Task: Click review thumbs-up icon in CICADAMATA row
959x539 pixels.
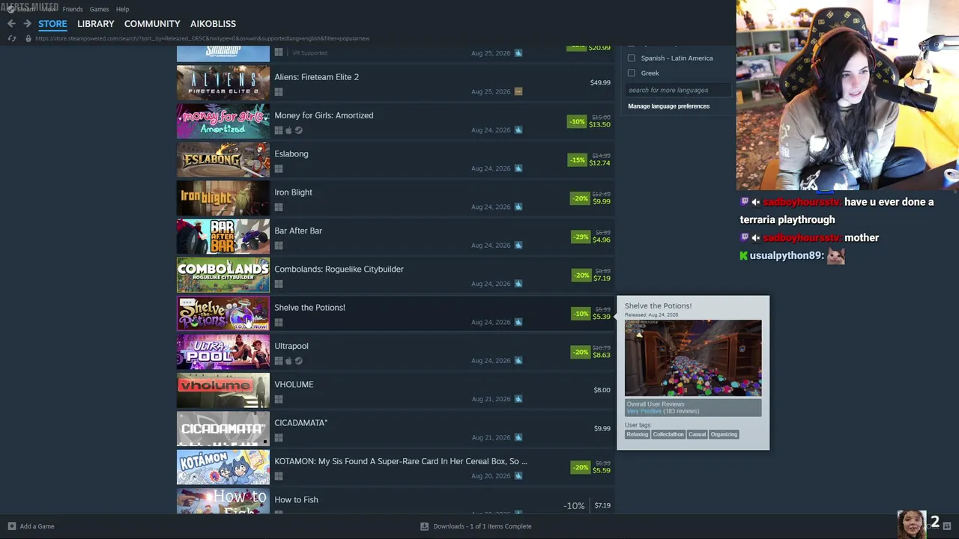Action: click(x=518, y=437)
